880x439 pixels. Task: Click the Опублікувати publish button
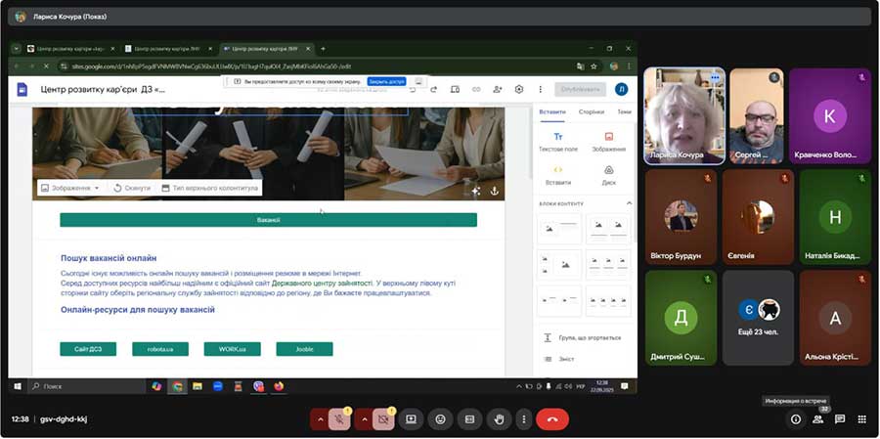580,89
